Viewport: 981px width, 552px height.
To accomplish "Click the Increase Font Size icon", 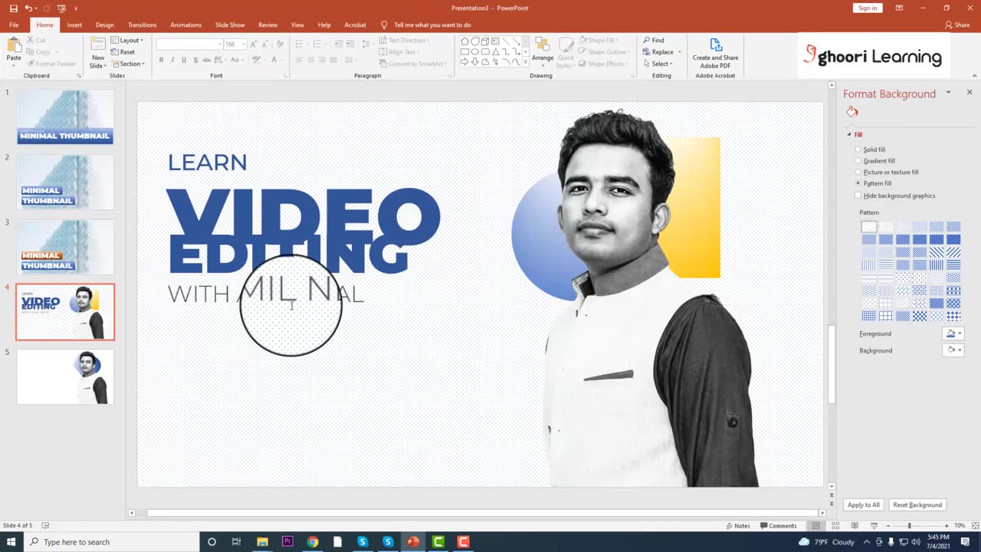I will click(x=254, y=44).
